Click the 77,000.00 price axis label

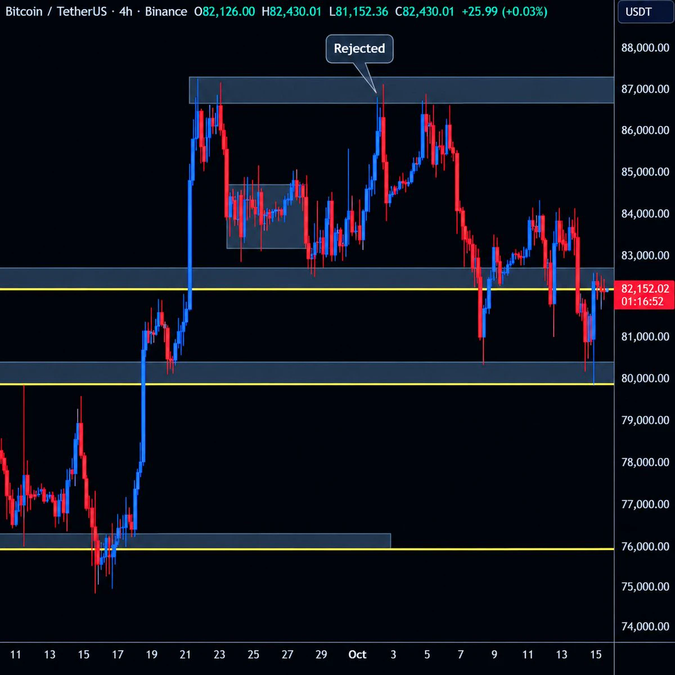pyautogui.click(x=645, y=504)
